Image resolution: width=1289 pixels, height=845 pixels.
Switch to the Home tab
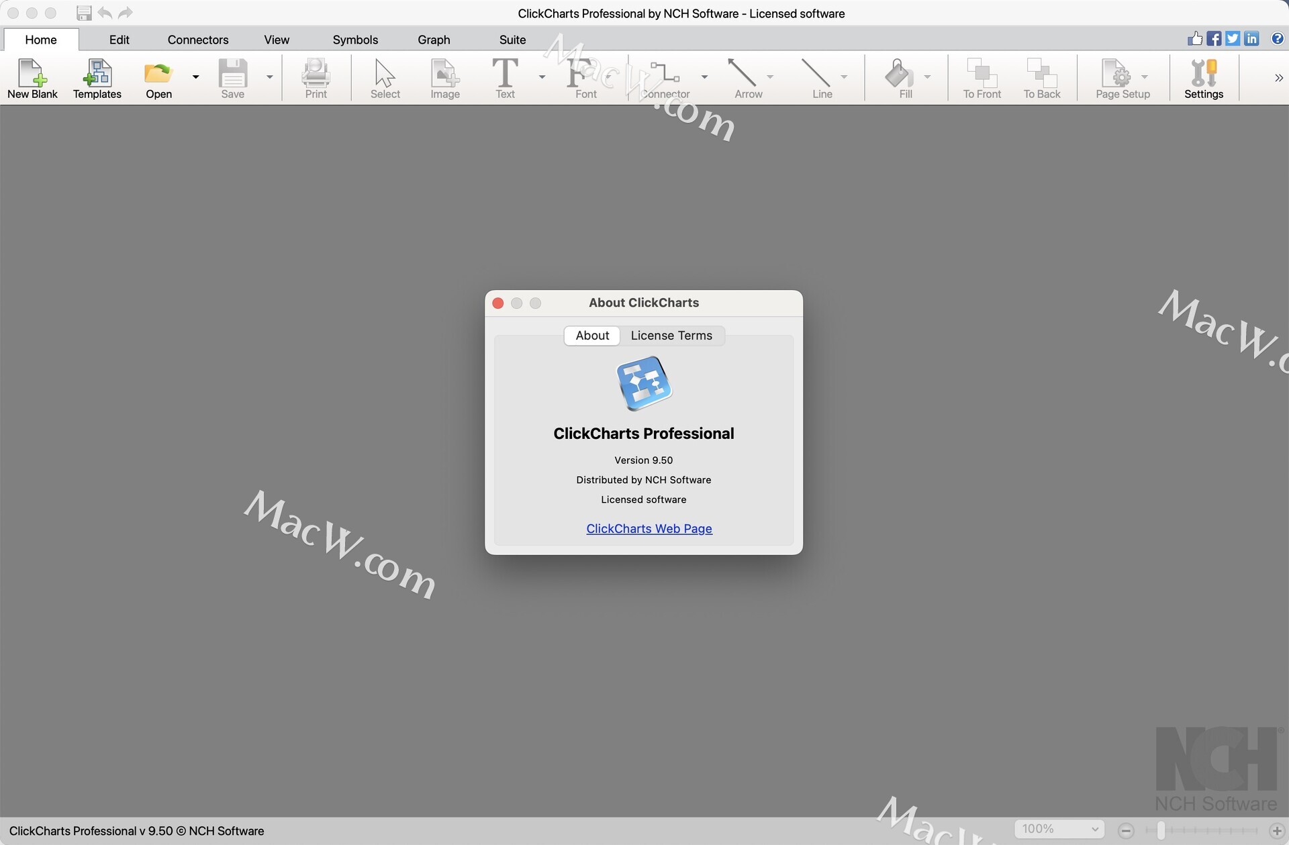(41, 40)
